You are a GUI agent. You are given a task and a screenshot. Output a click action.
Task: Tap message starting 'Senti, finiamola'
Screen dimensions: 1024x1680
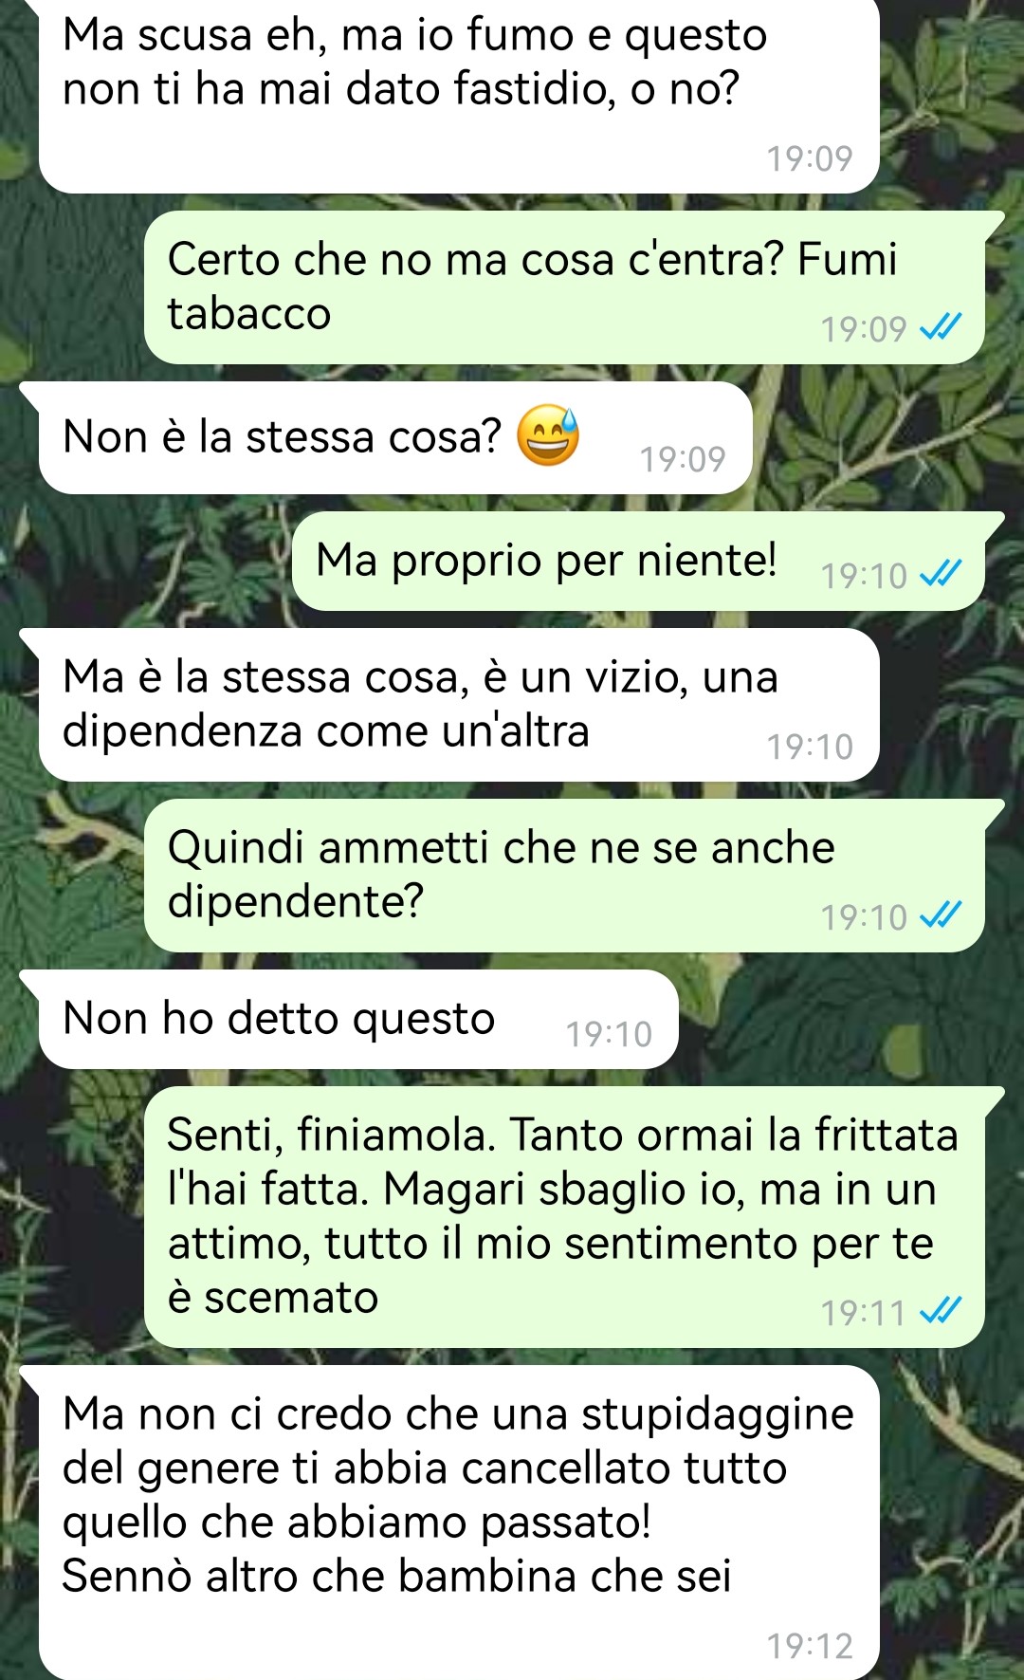point(564,1217)
